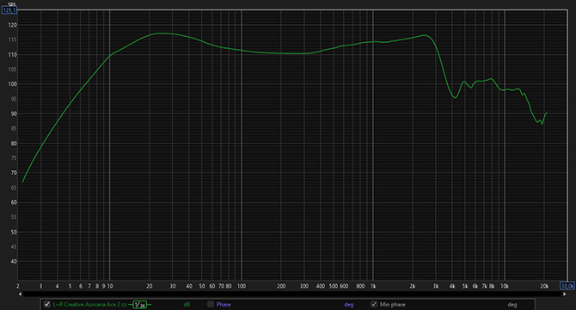The width and height of the screenshot is (576, 310).
Task: Click the 1k label on frequency axis
Action: tap(373, 286)
